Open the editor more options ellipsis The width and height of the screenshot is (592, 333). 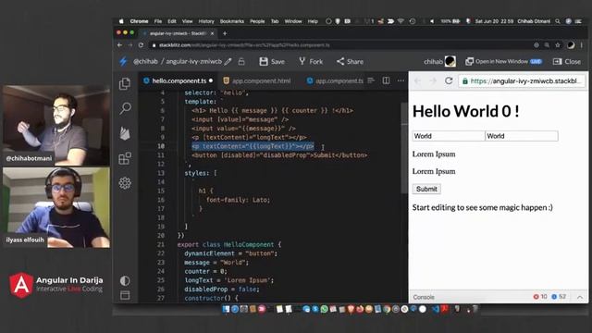[401, 80]
